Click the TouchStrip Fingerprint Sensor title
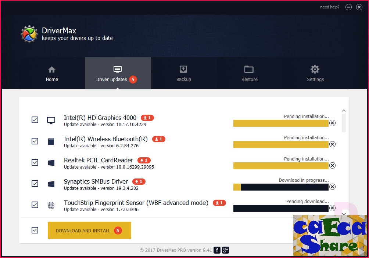Viewport: 369px width, 258px height. coord(136,203)
